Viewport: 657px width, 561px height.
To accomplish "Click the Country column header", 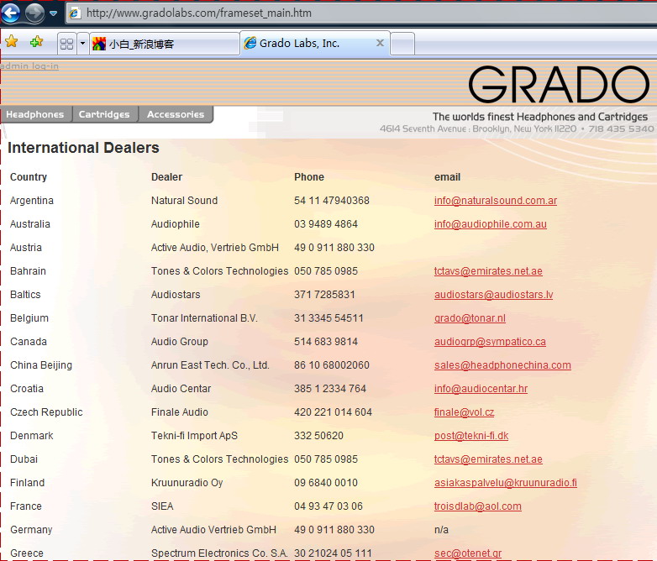I will coord(29,177).
